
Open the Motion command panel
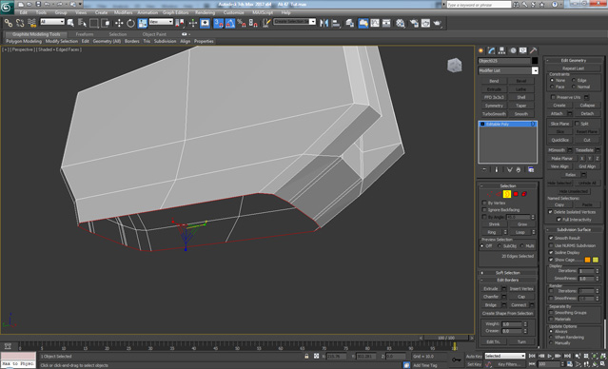pos(513,50)
